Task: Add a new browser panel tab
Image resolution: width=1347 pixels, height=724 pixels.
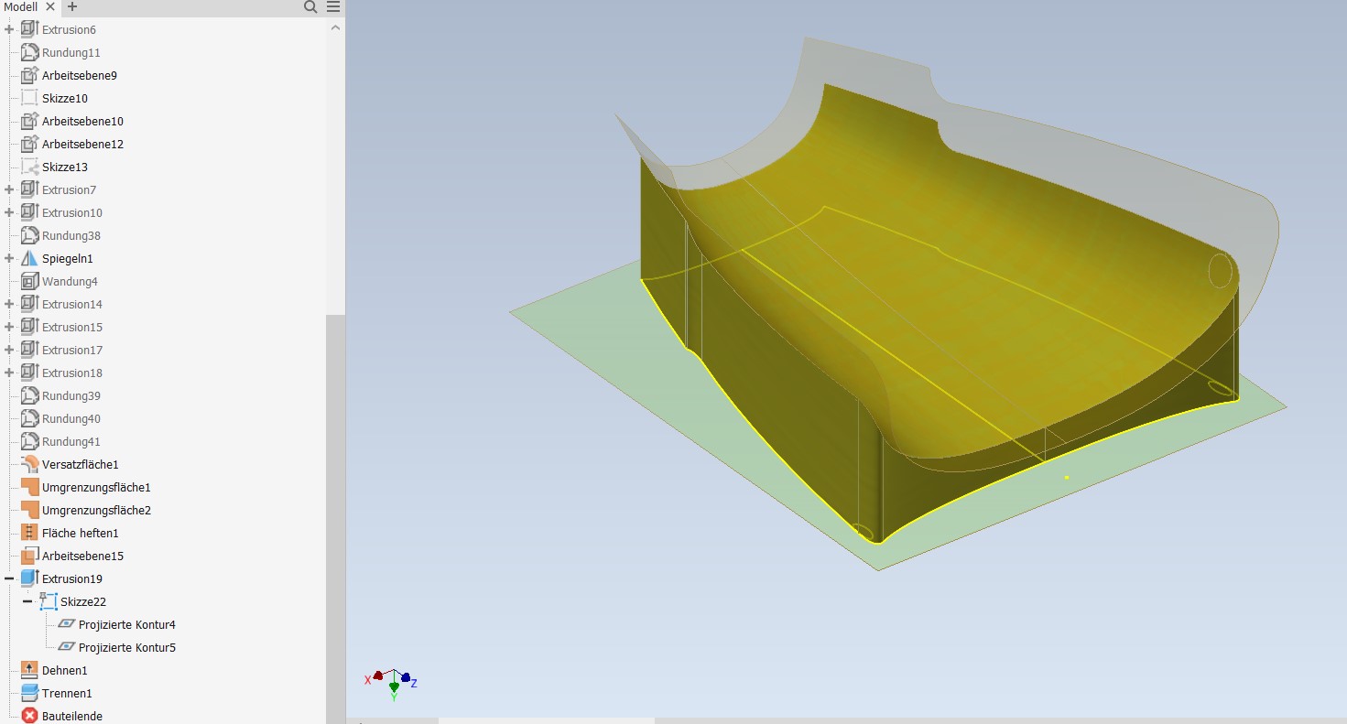Action: (x=72, y=6)
